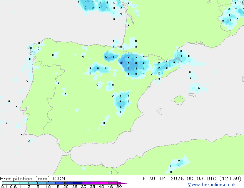Image resolution: width=244 pixels, height=188 pixels.
Task: Click the Mallorca island outline
Action: point(178,100)
